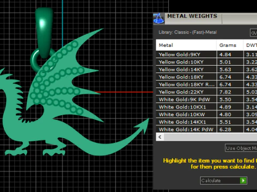257x192 pixels.
Task: Click the 4.84 grams value
Action: [x=225, y=54]
